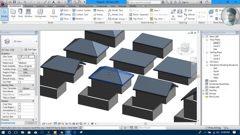Select the Column tool

click(54, 13)
